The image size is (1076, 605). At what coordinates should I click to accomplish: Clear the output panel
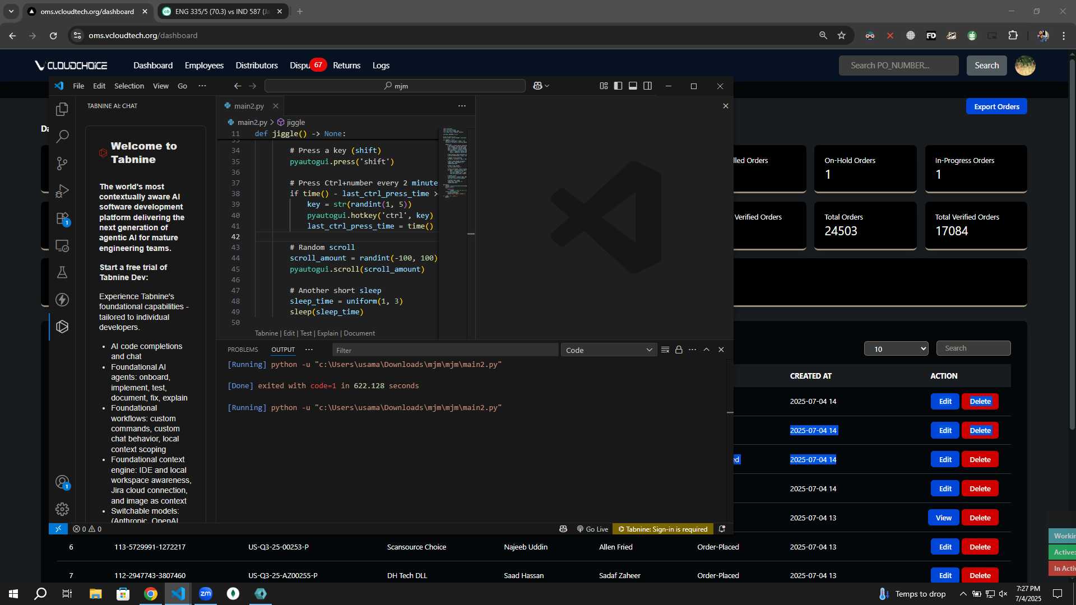665,350
